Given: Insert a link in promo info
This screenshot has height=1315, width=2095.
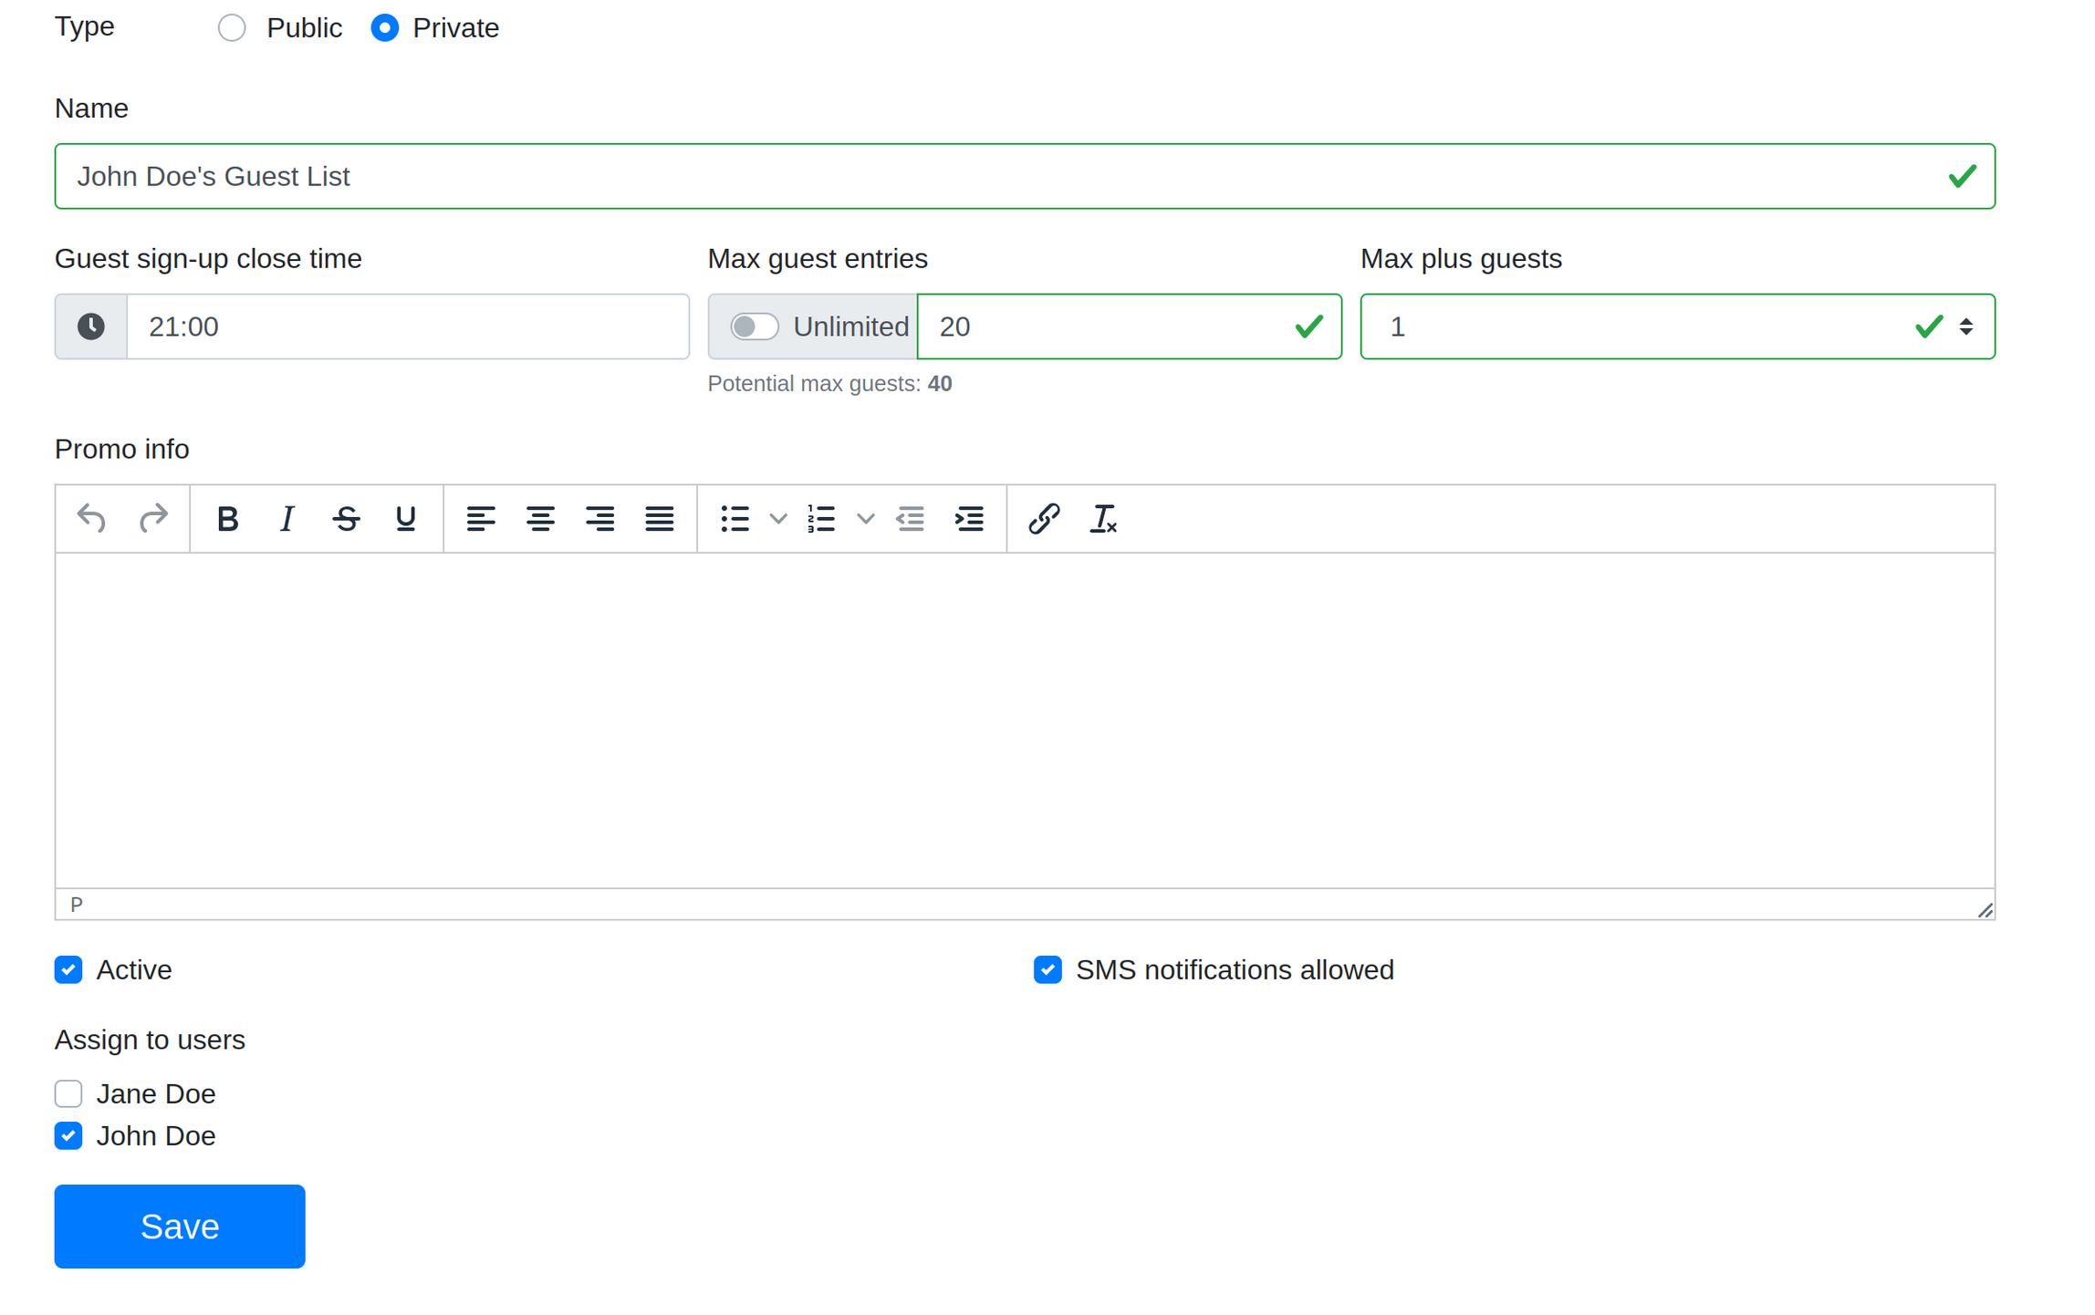Looking at the screenshot, I should point(1043,519).
